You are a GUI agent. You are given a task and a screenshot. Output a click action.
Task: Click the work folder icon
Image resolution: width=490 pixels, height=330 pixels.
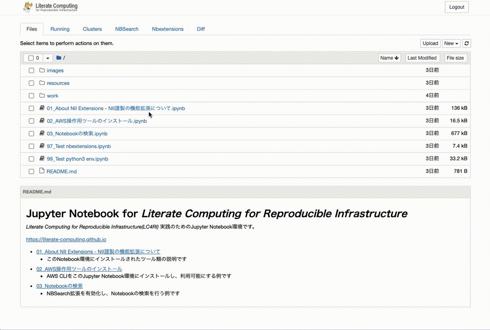42,96
